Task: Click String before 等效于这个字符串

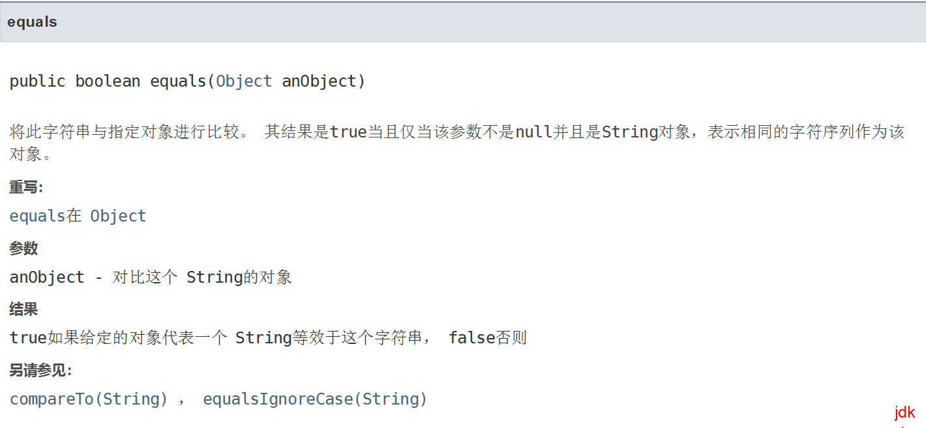Action: (x=263, y=337)
